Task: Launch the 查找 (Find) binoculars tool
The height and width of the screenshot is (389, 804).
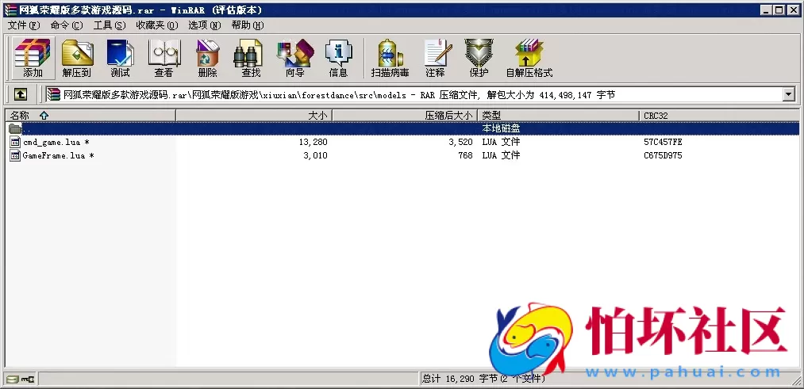Action: [x=251, y=58]
